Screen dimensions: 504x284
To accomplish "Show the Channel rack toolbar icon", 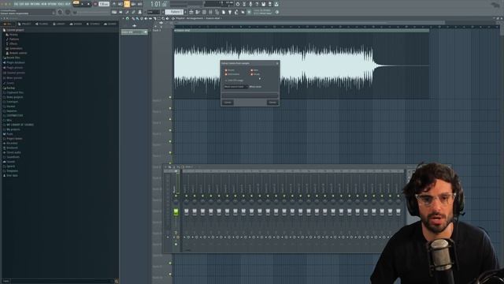I will coord(204,12).
